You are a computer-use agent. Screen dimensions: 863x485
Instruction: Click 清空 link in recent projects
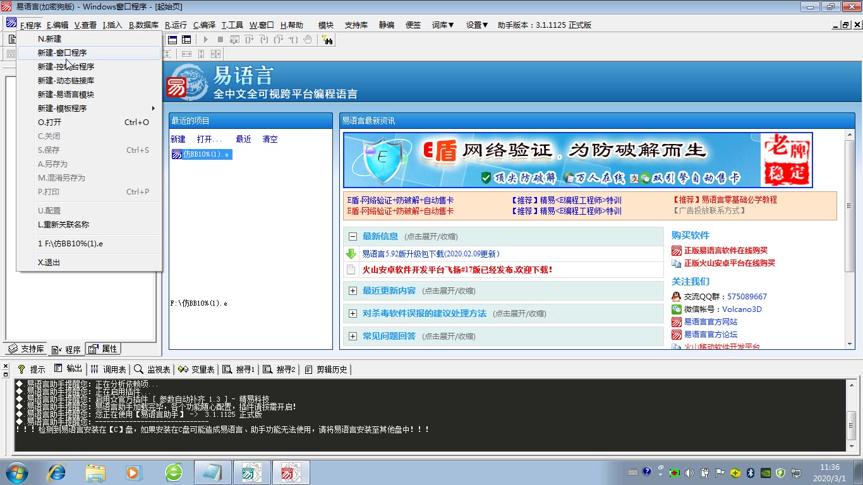[x=270, y=139]
